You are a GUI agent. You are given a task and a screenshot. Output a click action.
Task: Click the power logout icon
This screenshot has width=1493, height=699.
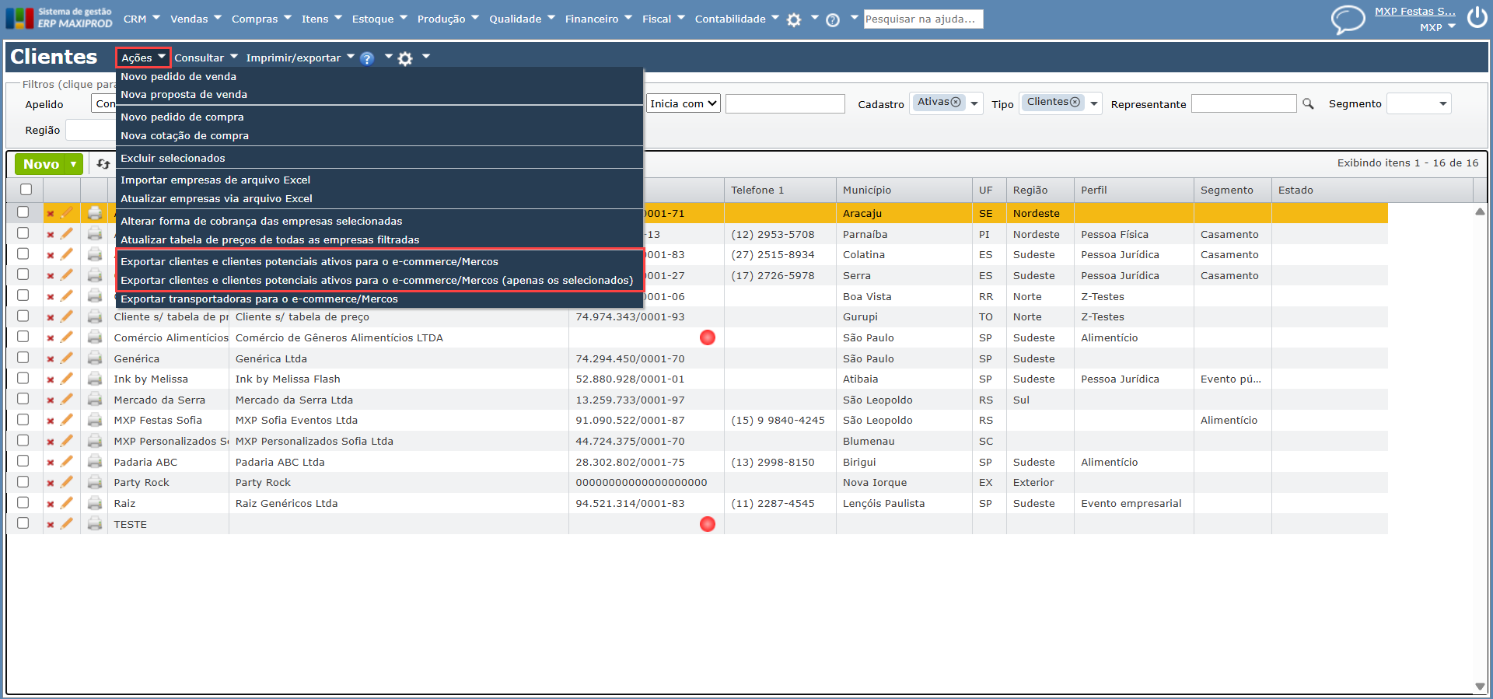pos(1477,18)
